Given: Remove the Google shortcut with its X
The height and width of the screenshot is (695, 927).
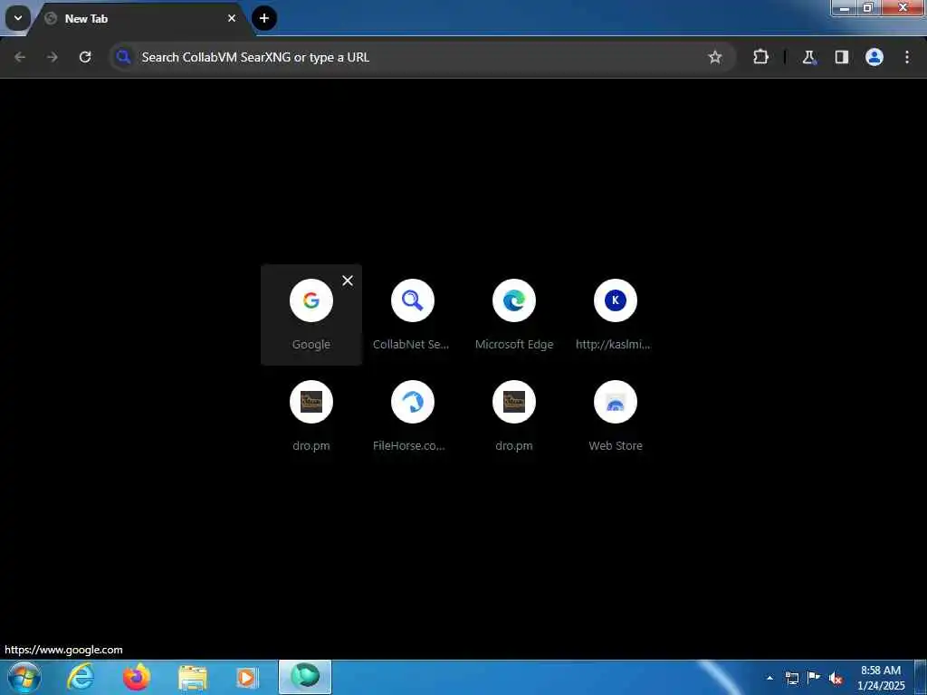Looking at the screenshot, I should coord(348,281).
